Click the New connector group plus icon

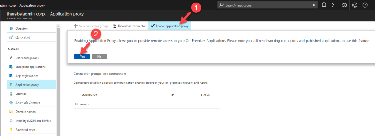(x=75, y=26)
